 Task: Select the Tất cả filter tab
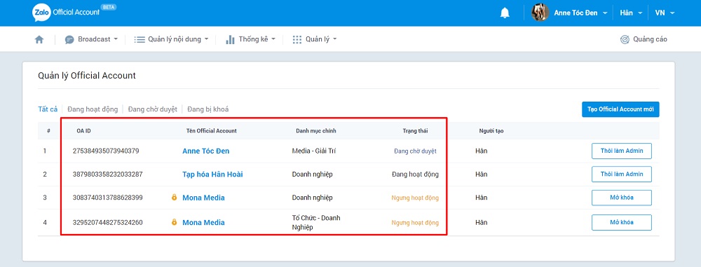48,109
